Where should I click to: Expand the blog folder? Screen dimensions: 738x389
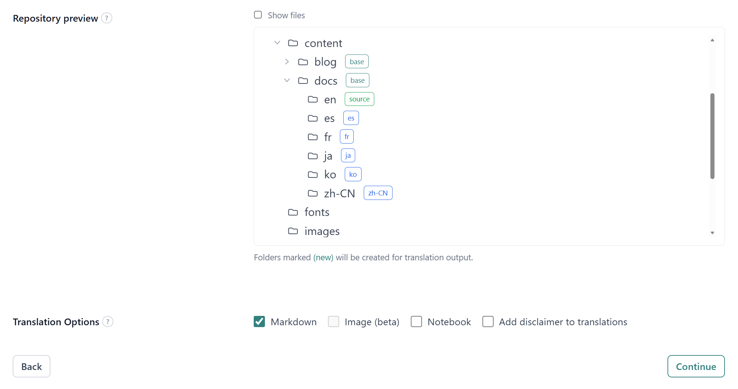click(x=287, y=62)
